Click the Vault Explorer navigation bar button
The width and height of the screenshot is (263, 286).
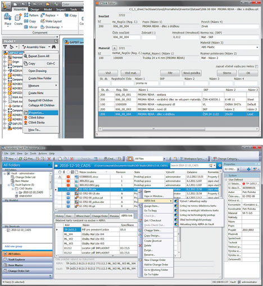click(28, 260)
